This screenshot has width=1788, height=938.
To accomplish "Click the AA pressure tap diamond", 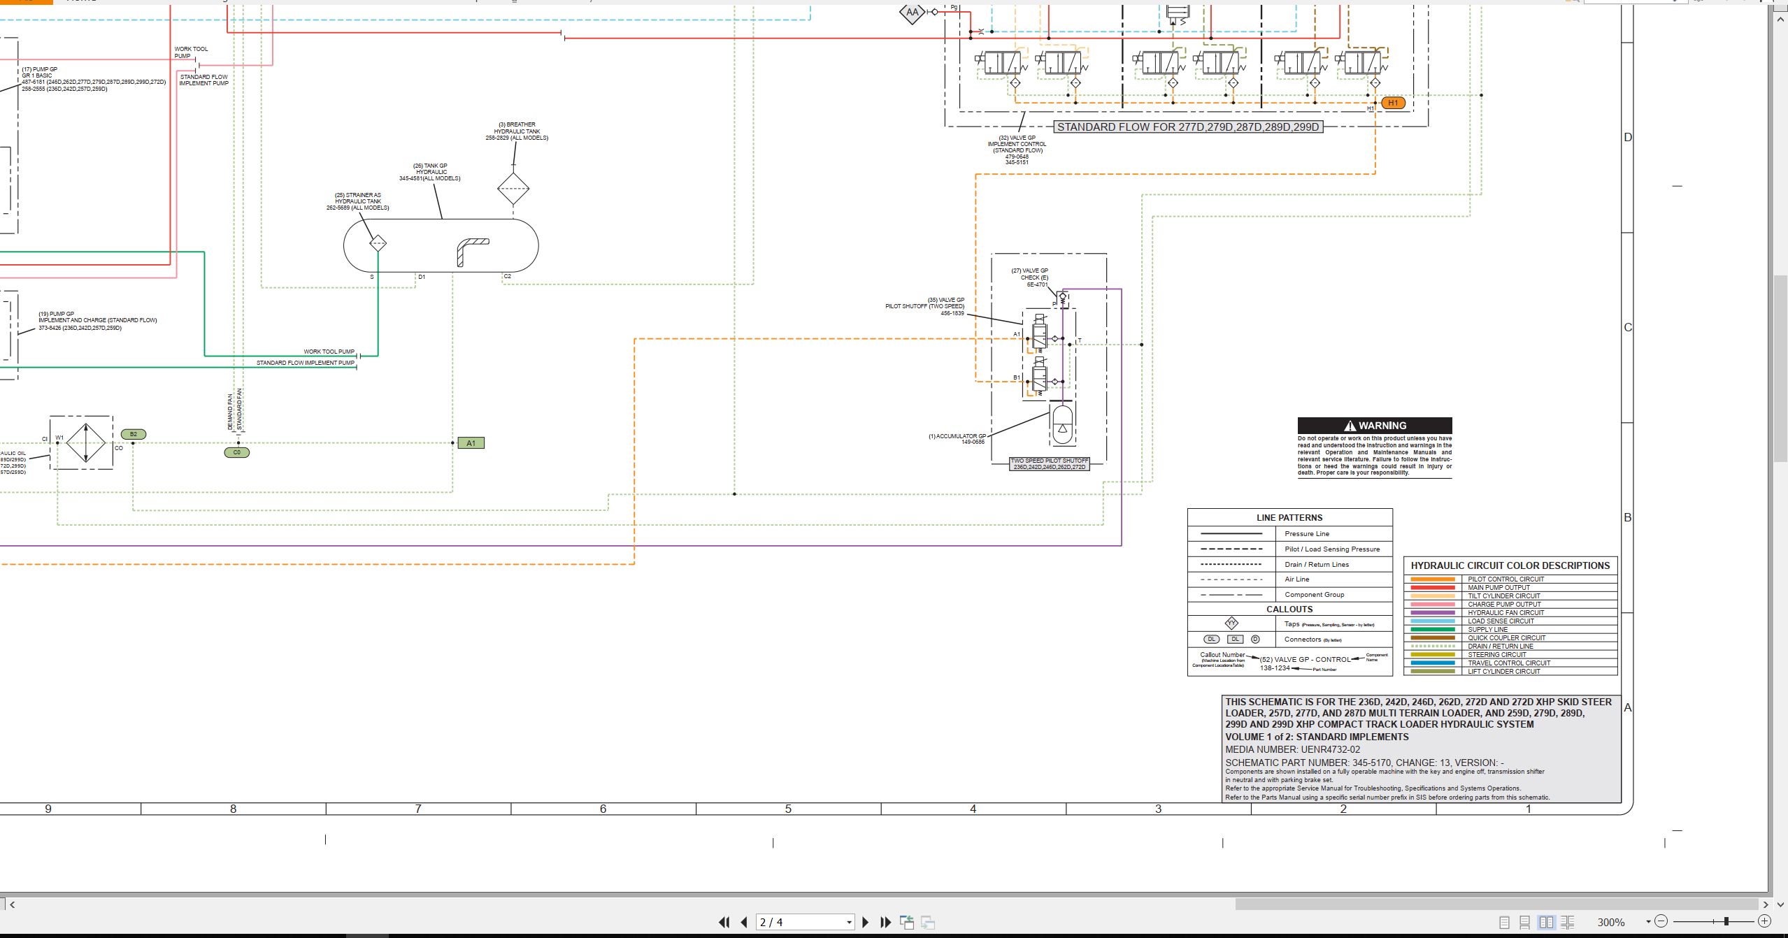I will [912, 12].
